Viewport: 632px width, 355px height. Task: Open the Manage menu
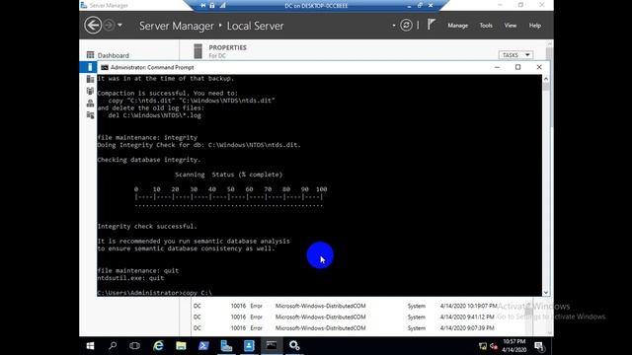pyautogui.click(x=458, y=26)
